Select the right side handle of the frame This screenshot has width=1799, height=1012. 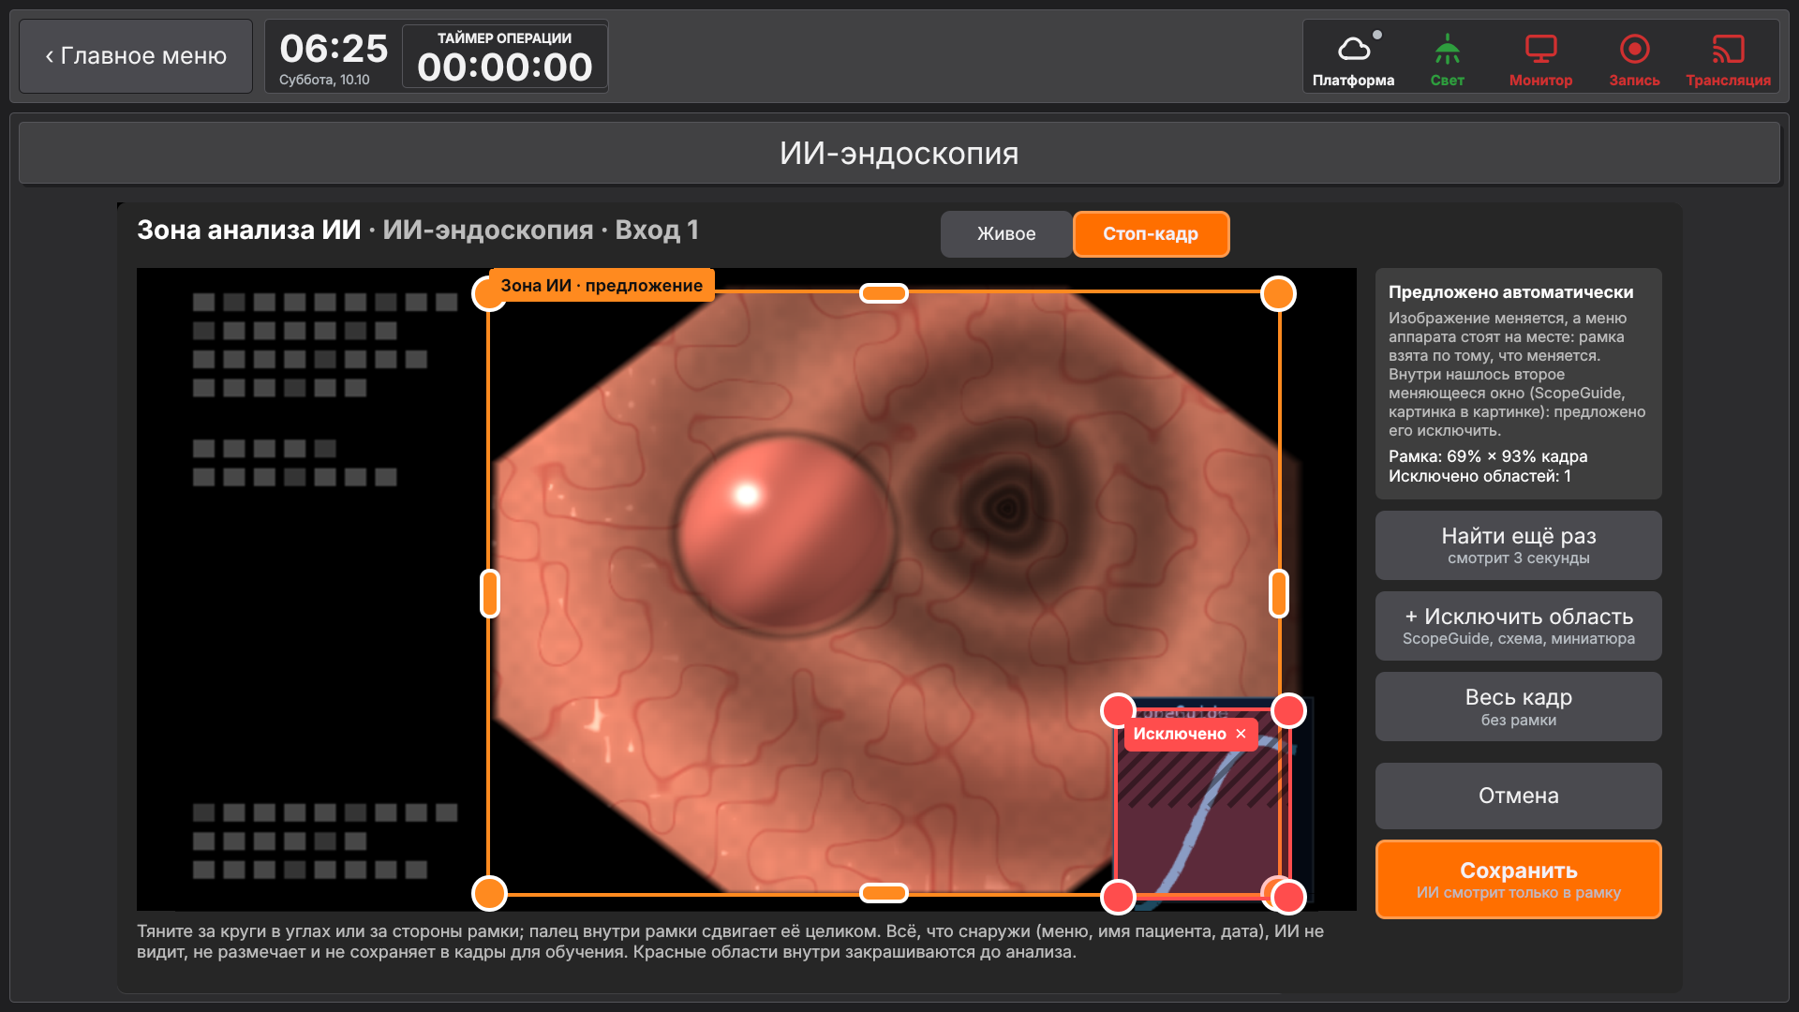point(1279,593)
